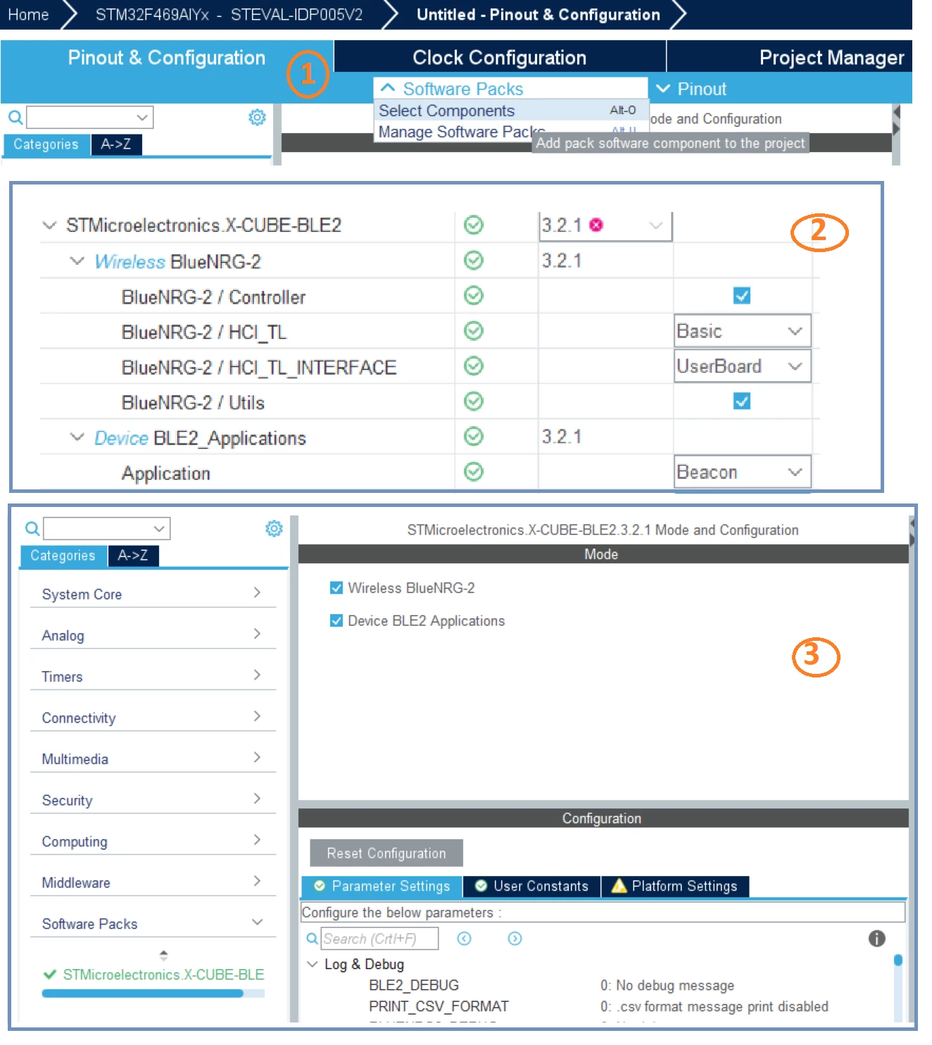
Task: Open the Pinout menu
Action: click(691, 89)
